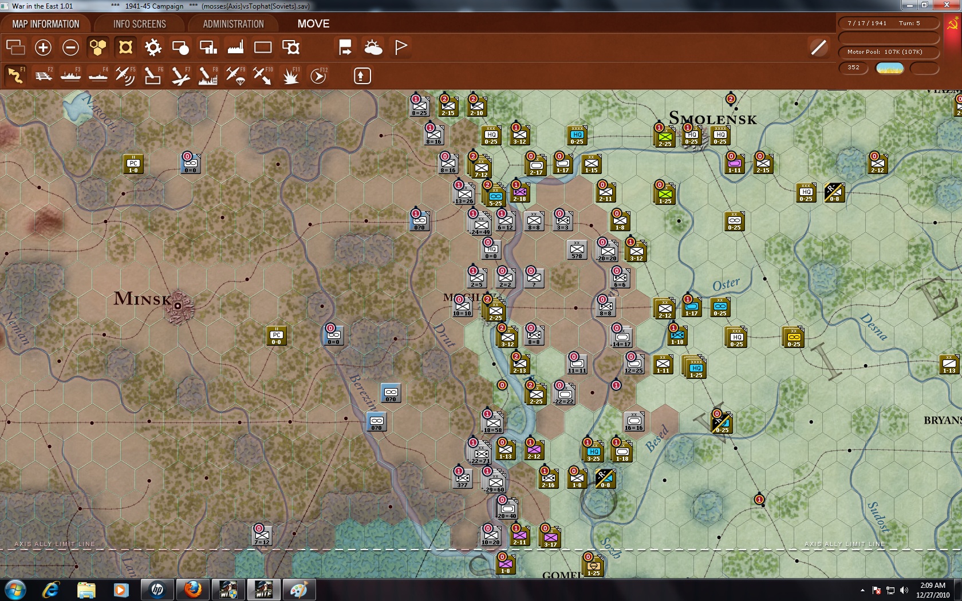Screen dimensions: 962x601
Task: Click the 352 admin points value
Action: click(x=854, y=68)
